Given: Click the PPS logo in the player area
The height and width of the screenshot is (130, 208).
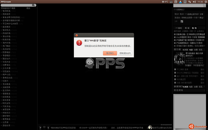Looking at the screenshot, I should pyautogui.click(x=105, y=63).
